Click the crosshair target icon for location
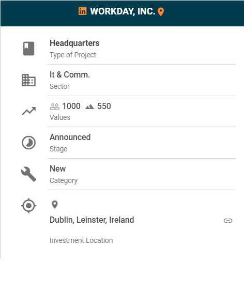Screen dimensions: 244x293 click(28, 206)
